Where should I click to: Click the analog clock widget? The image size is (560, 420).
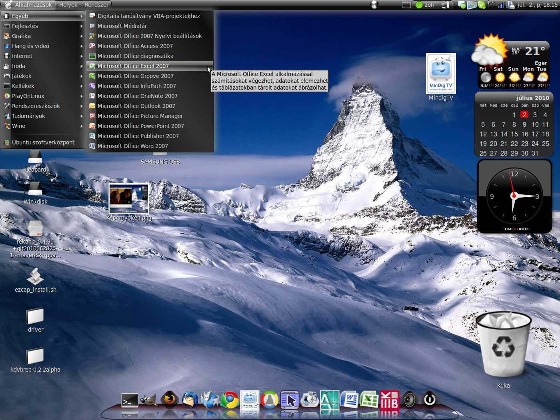coord(514,196)
